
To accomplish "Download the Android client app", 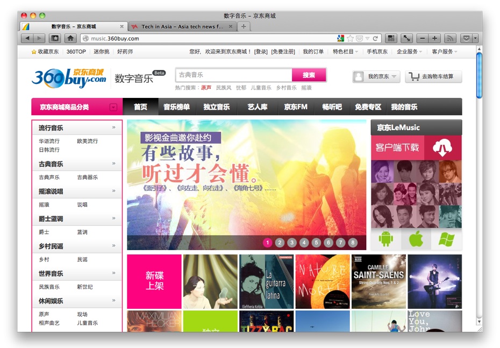I will click(x=385, y=239).
